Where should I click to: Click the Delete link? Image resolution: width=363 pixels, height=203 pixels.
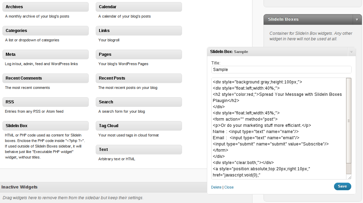[216, 187]
